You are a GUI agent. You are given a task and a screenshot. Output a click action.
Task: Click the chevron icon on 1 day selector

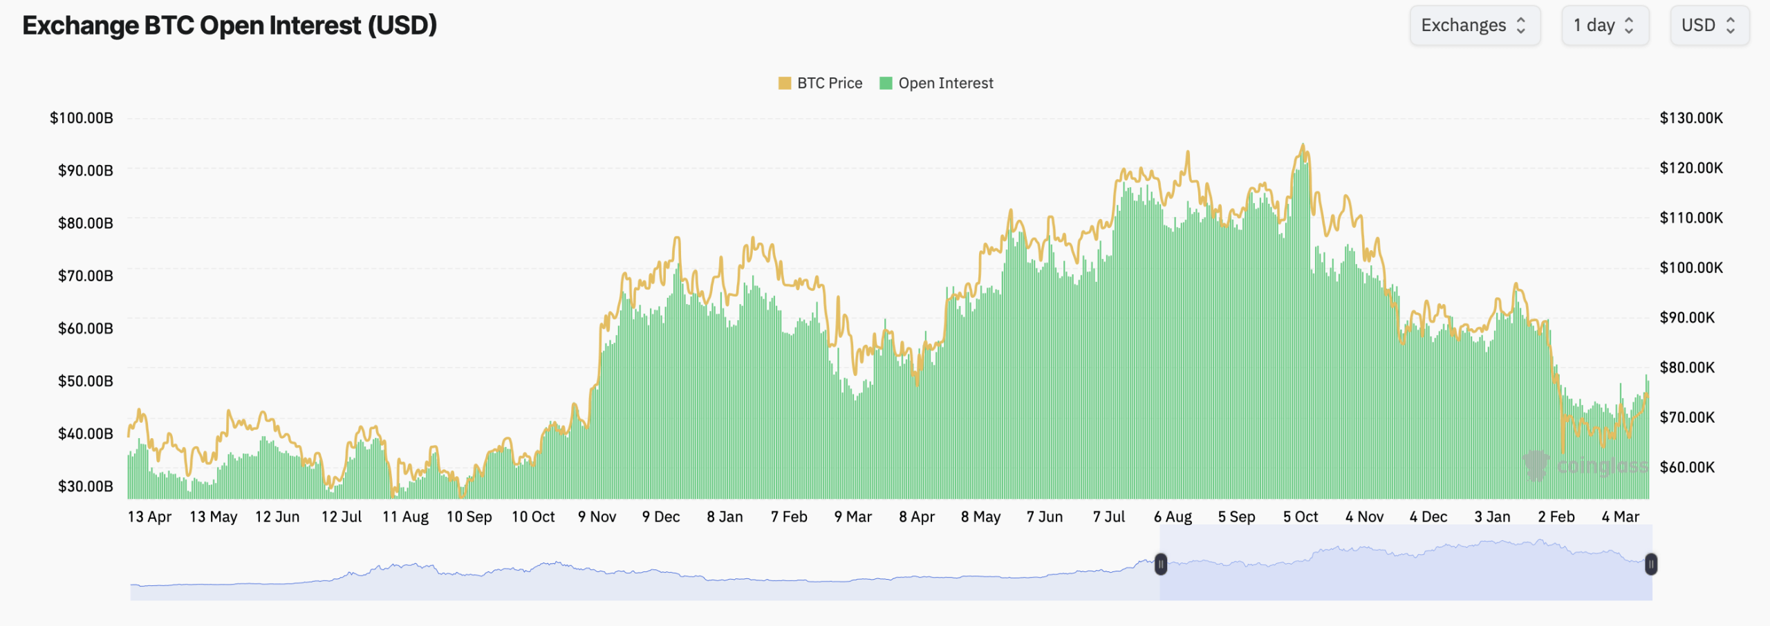tap(1630, 25)
